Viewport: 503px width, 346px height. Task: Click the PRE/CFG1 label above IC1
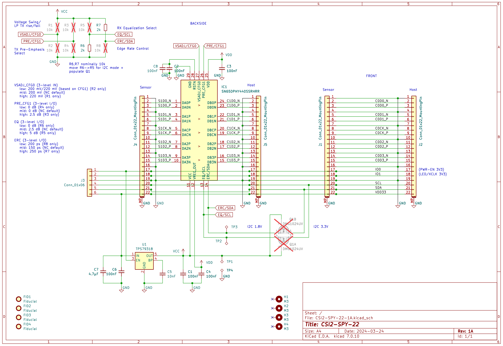[x=215, y=46]
